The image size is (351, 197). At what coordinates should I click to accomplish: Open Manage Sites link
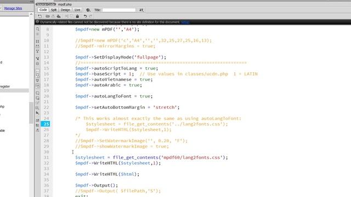[13, 8]
